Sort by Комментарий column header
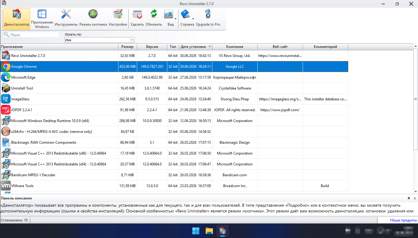This screenshot has height=238, width=418. (x=325, y=47)
